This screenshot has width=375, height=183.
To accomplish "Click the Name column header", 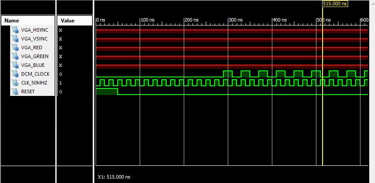I will point(28,21).
